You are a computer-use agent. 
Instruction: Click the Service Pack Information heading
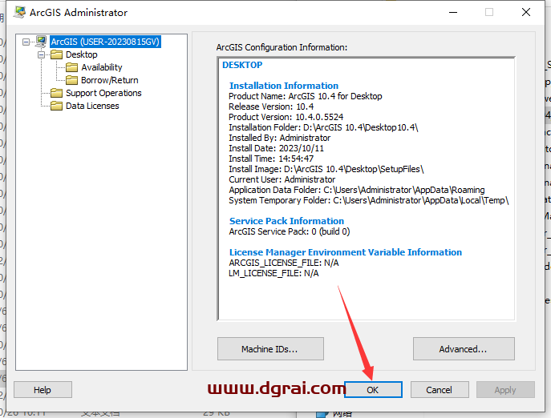tap(286, 221)
